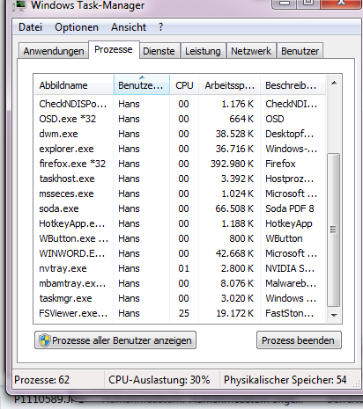Screen dimensions: 363x409
Task: Click the shield icon on Prozesse aller Benutzer
Action: tap(45, 340)
